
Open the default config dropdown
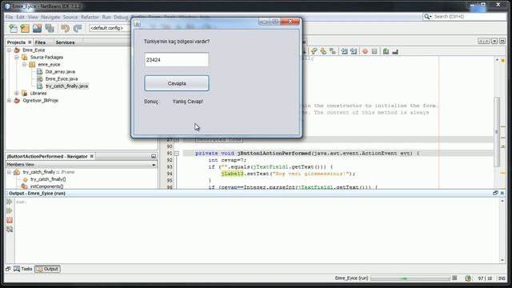coord(110,28)
